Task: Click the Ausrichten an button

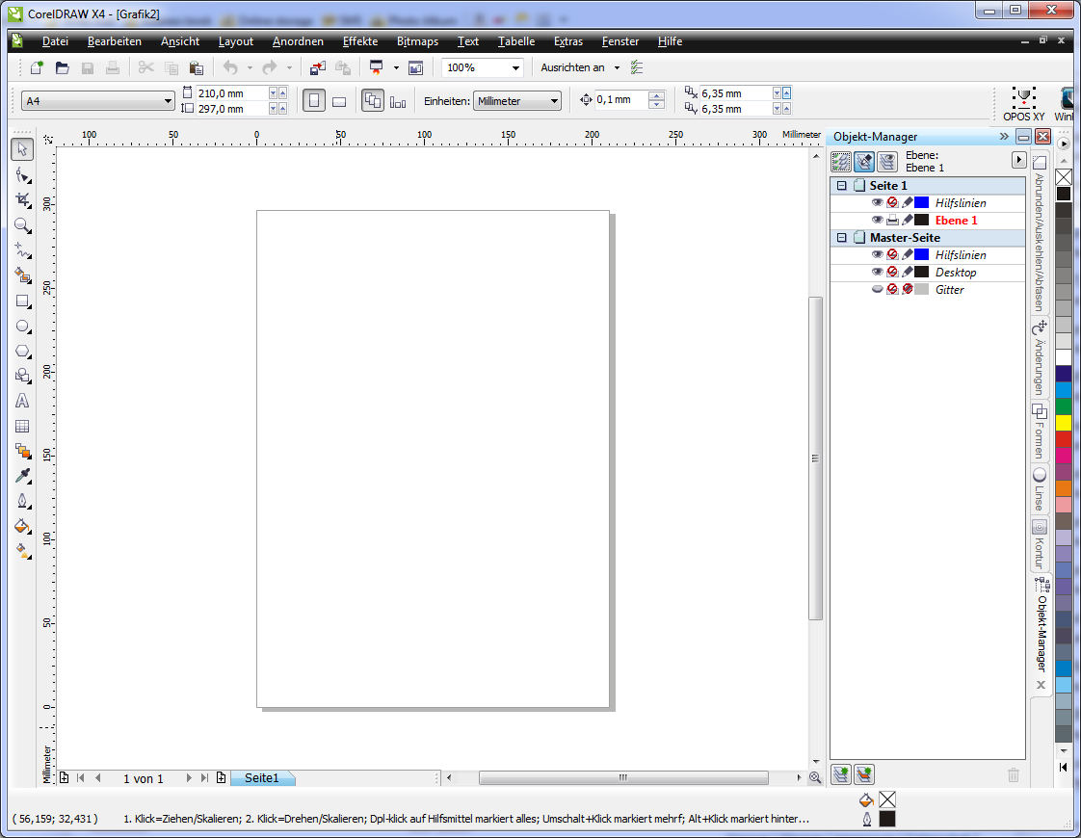Action: (572, 68)
